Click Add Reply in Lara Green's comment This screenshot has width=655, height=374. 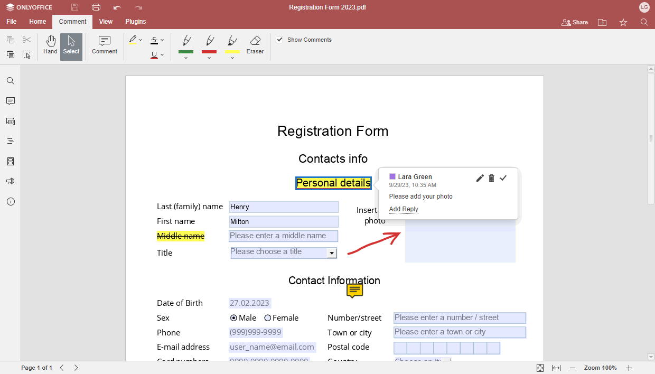(x=403, y=209)
